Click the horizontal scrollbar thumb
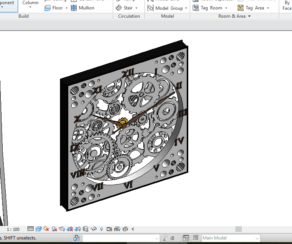292x244 pixels. click(238, 229)
